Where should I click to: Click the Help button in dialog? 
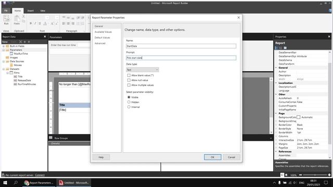[101, 157]
